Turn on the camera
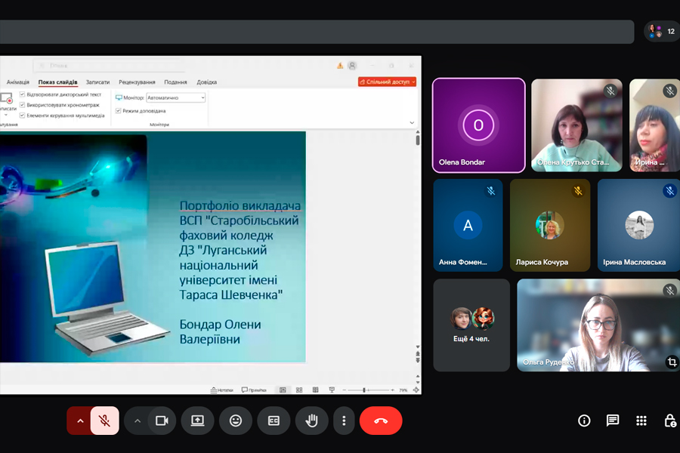Image resolution: width=680 pixels, height=453 pixels. tap(161, 421)
